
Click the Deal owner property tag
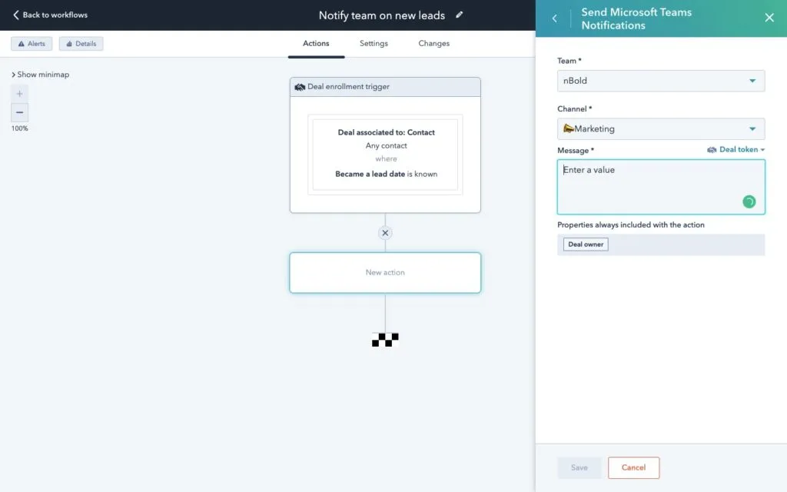[586, 244]
